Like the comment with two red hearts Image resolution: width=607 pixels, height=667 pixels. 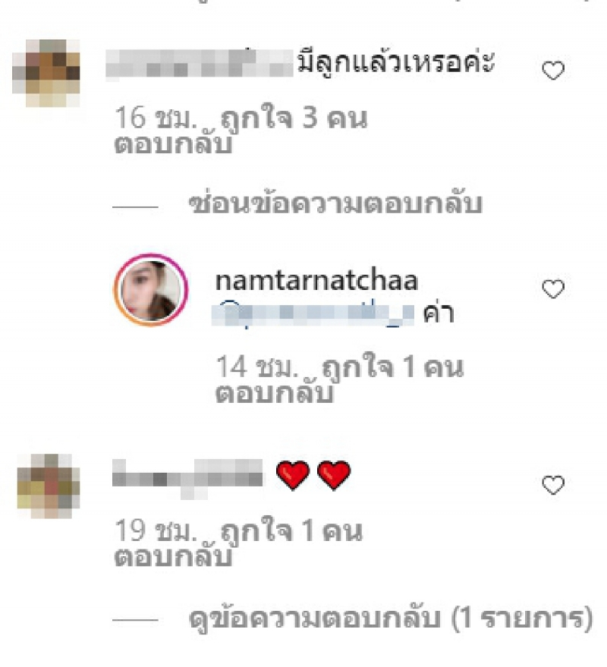[x=553, y=486]
